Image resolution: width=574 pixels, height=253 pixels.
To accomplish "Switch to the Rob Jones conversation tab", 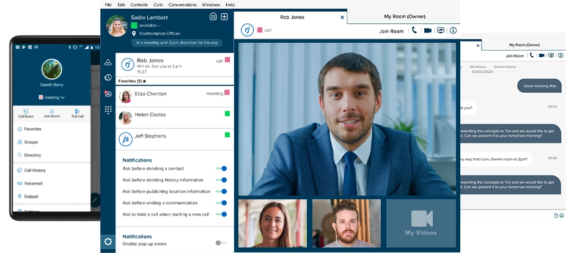I will tap(292, 17).
